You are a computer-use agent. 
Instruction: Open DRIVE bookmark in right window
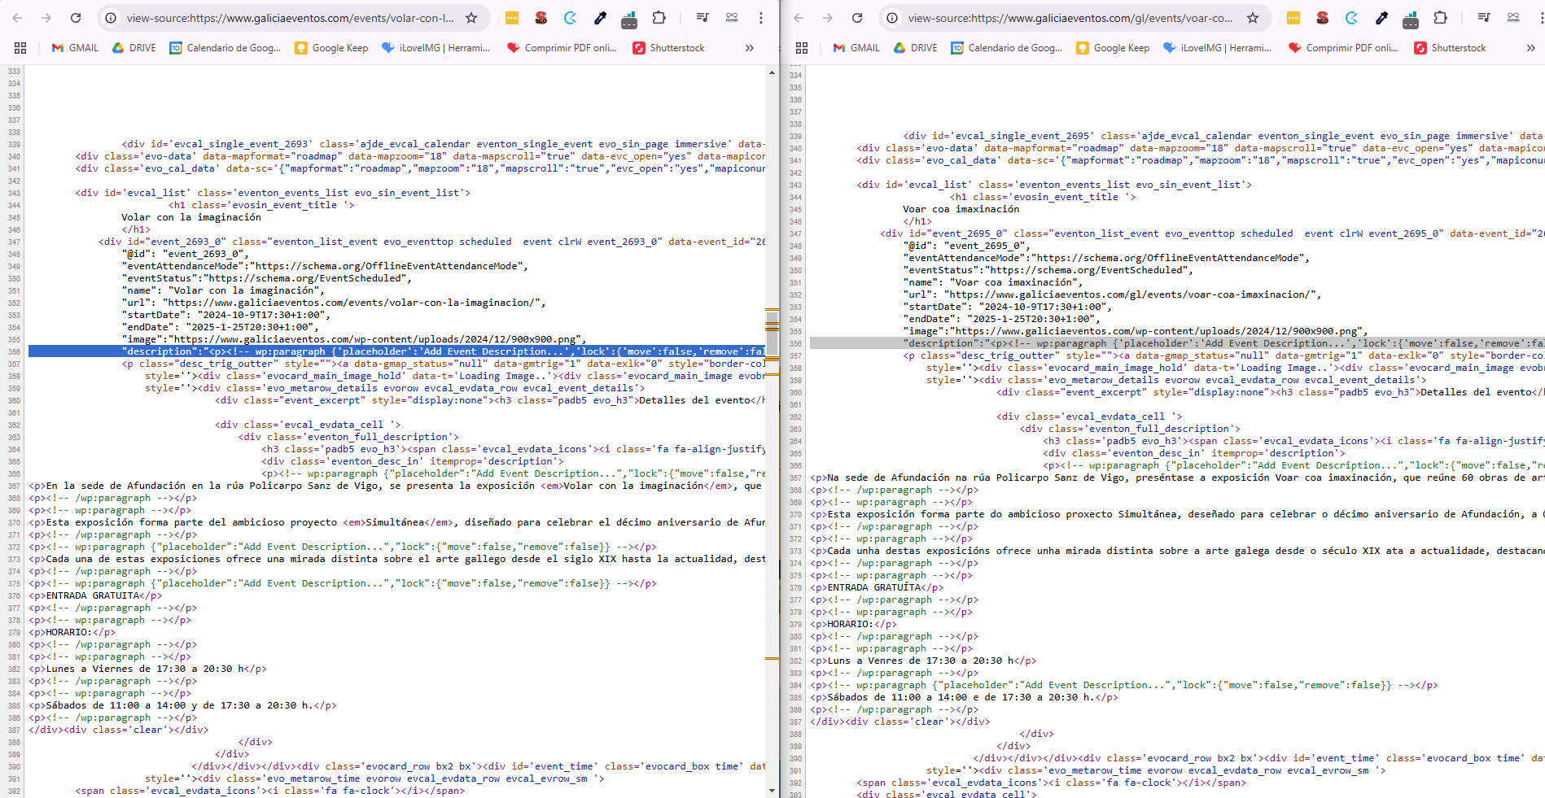point(916,48)
